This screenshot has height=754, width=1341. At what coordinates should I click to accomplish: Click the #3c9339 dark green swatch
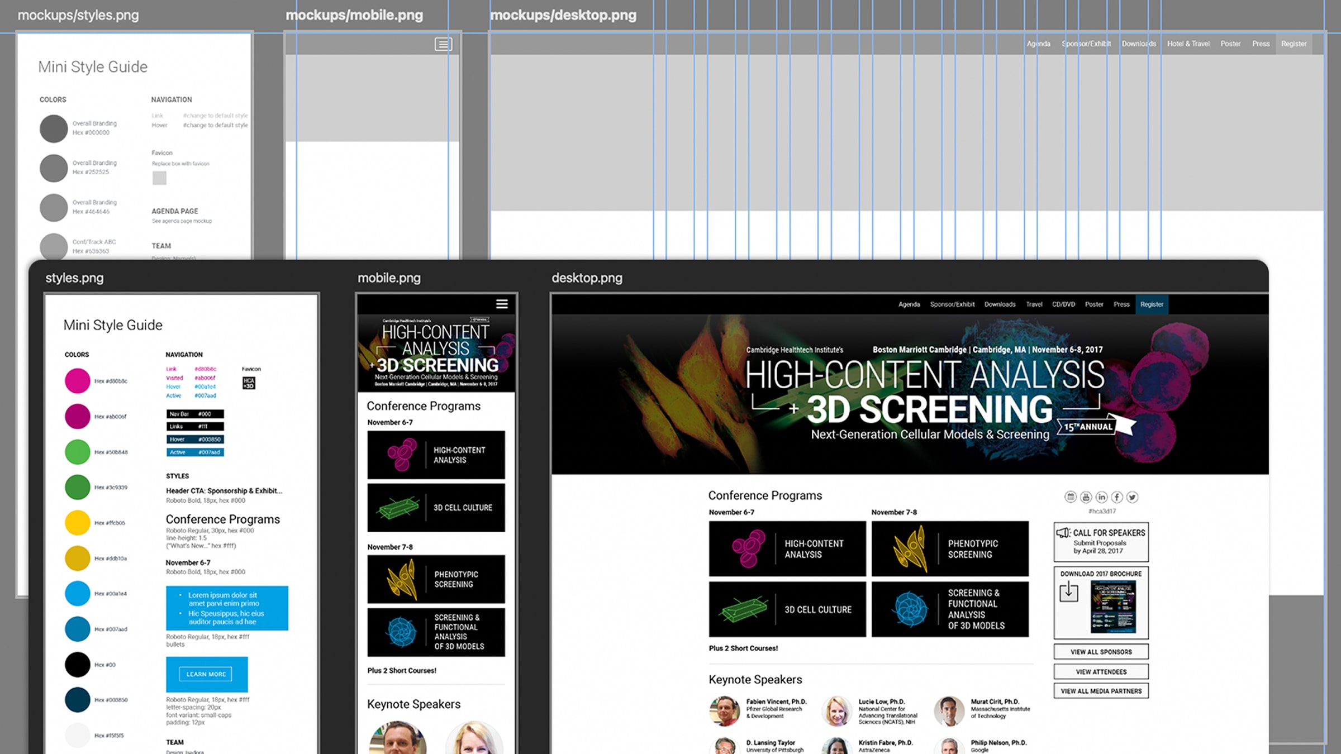(77, 487)
